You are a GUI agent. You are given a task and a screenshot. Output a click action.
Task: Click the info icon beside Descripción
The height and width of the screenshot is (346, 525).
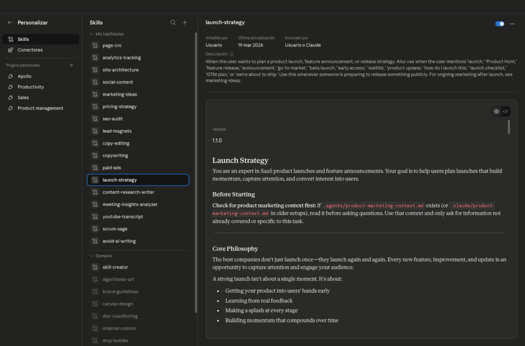pos(231,54)
